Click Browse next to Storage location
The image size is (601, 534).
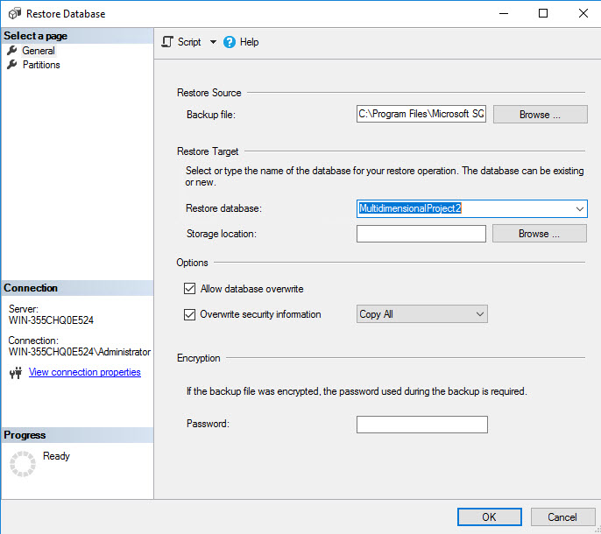(539, 234)
